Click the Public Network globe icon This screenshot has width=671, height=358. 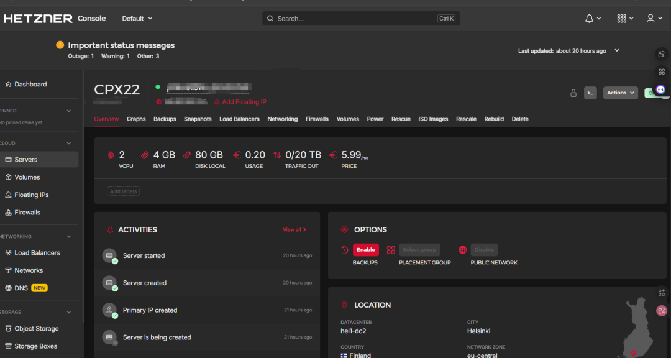pyautogui.click(x=463, y=250)
